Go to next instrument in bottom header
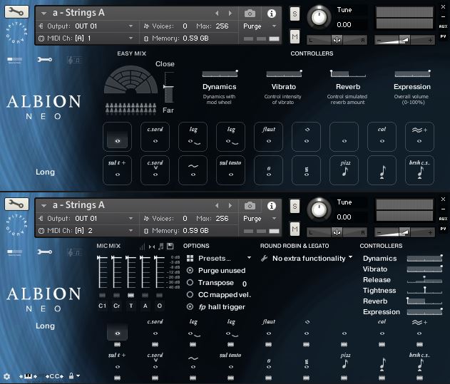450x384 pixels. click(230, 206)
